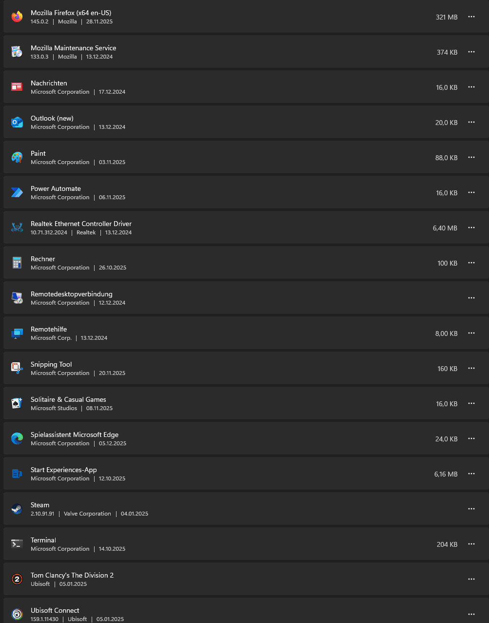Open more options for Tom Clancy's The Division 2
Screen dimensions: 489x623
(x=471, y=579)
